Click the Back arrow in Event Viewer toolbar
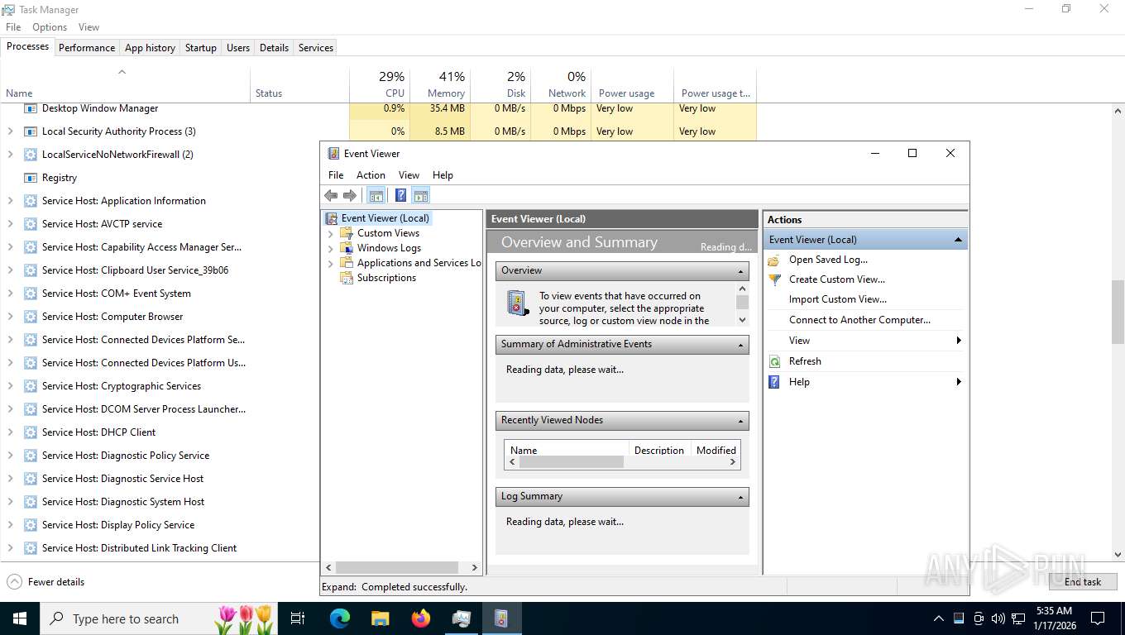 click(x=331, y=196)
